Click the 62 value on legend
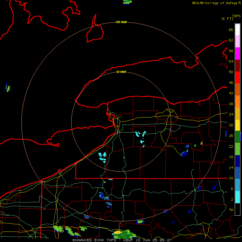The width and height of the screenshot is (242, 242). (x=231, y=40)
